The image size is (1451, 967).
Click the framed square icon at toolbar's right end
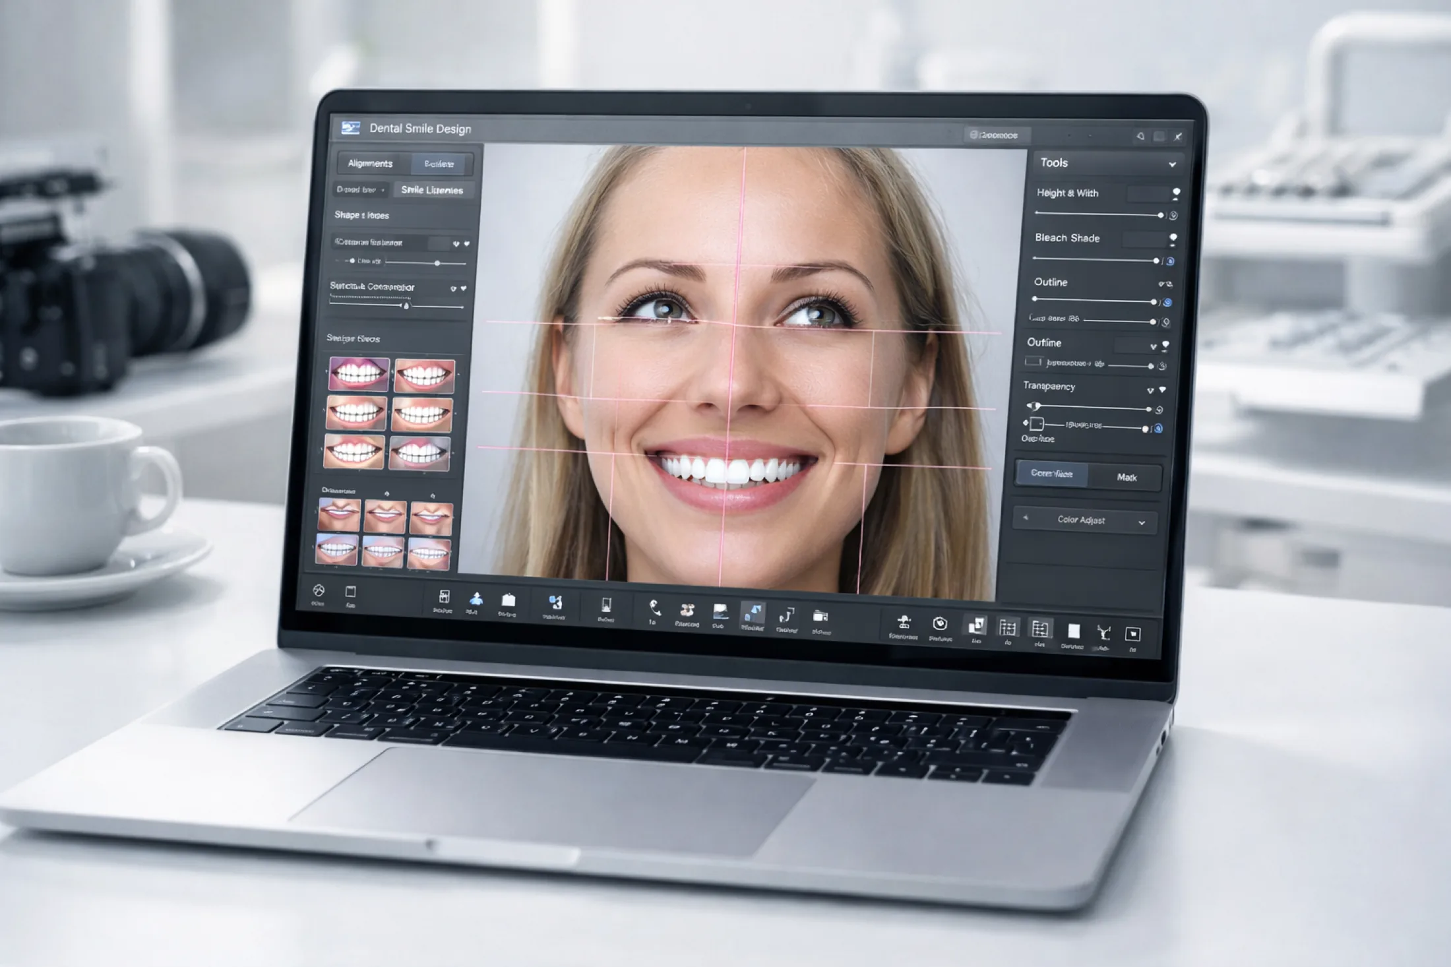pyautogui.click(x=1133, y=635)
